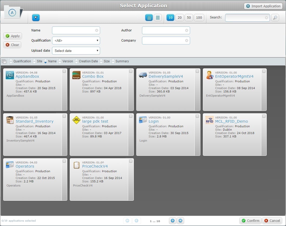The height and width of the screenshot is (226, 286).
Task: Confirm the application selection
Action: [250, 221]
